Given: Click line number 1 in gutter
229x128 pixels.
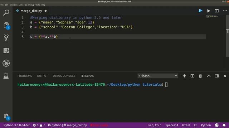Looking at the screenshot, I should click(23, 18).
